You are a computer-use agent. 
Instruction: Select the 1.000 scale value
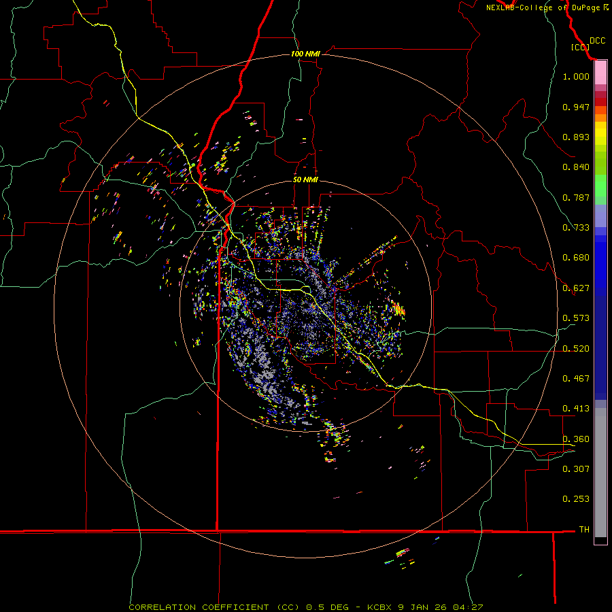(x=576, y=76)
